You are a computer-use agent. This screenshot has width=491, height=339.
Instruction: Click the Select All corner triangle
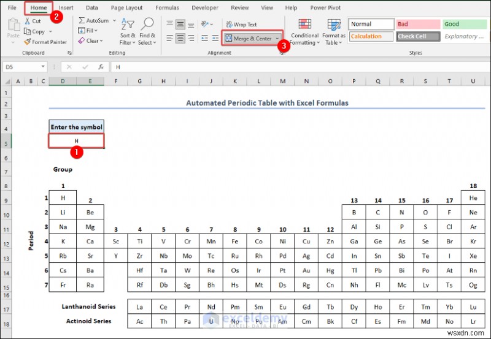pyautogui.click(x=7, y=82)
